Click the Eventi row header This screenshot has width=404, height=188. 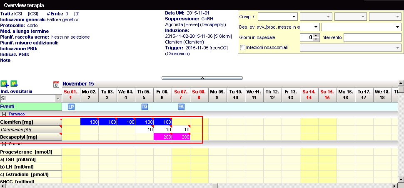pos(31,107)
